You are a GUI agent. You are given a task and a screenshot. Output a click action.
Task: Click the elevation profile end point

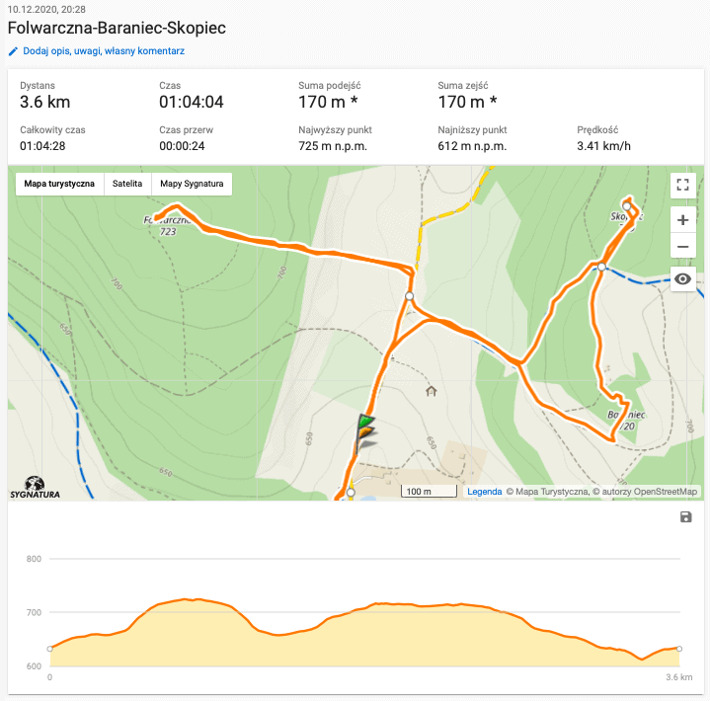tap(679, 649)
